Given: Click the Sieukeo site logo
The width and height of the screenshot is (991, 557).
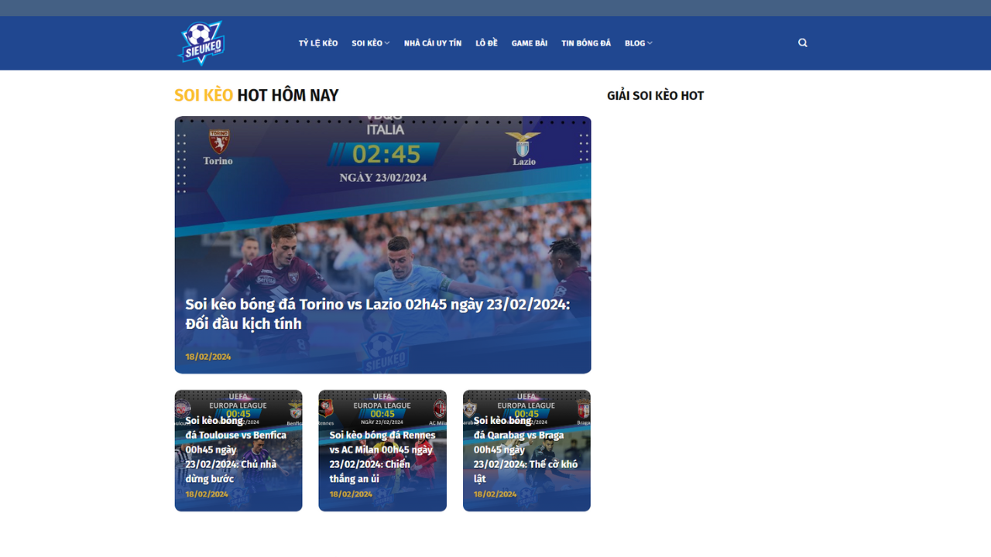Looking at the screenshot, I should pos(201,43).
